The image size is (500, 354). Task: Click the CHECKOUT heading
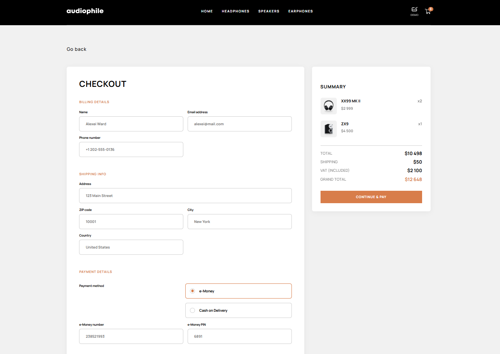pyautogui.click(x=103, y=84)
